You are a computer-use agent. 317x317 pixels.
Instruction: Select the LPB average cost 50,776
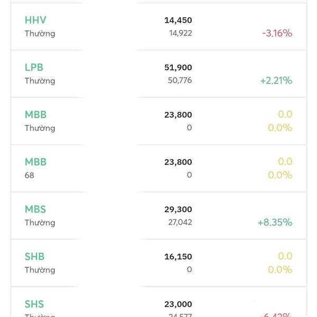(x=180, y=81)
